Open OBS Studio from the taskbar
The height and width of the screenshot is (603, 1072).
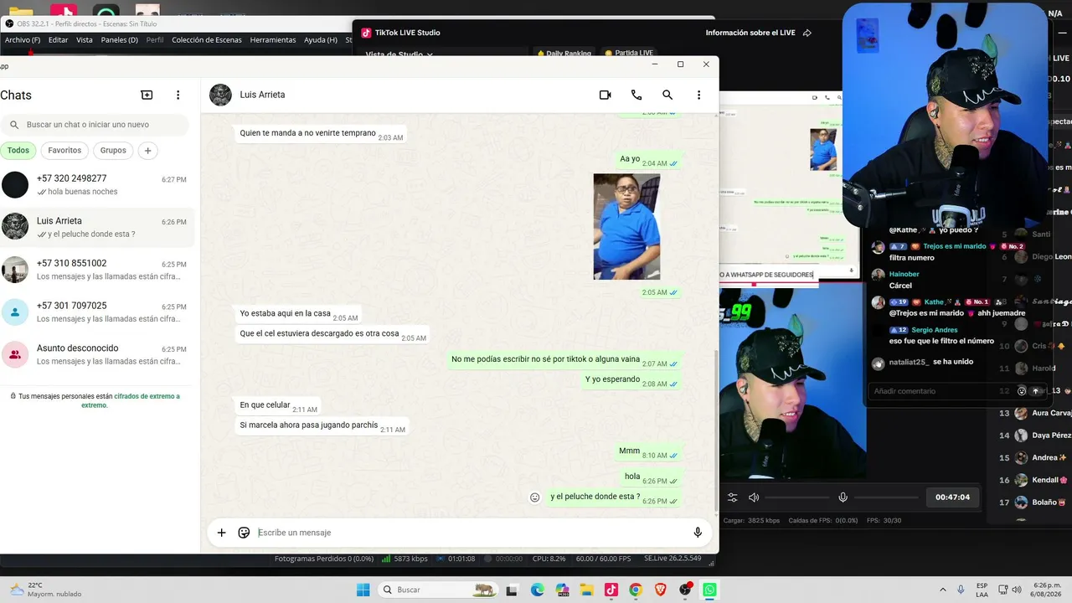pos(685,590)
